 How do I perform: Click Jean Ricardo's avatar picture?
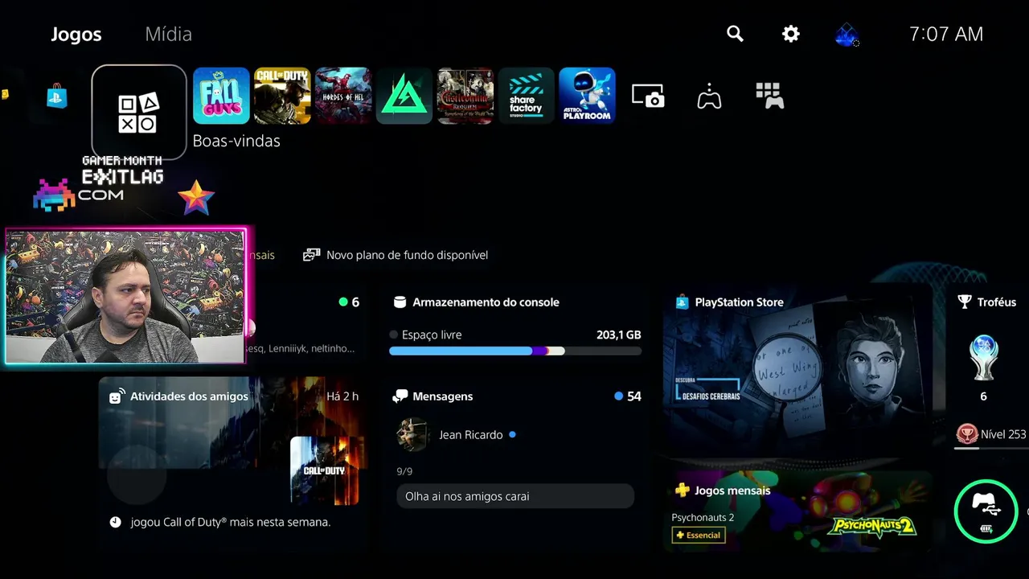pyautogui.click(x=412, y=434)
